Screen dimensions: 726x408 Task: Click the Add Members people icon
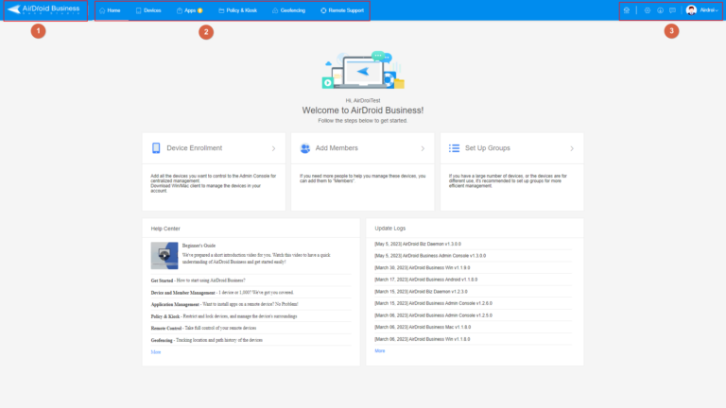[x=303, y=148]
